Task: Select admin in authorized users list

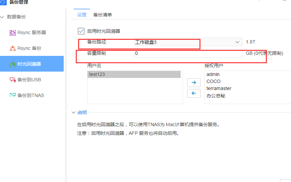Action: pos(213,74)
